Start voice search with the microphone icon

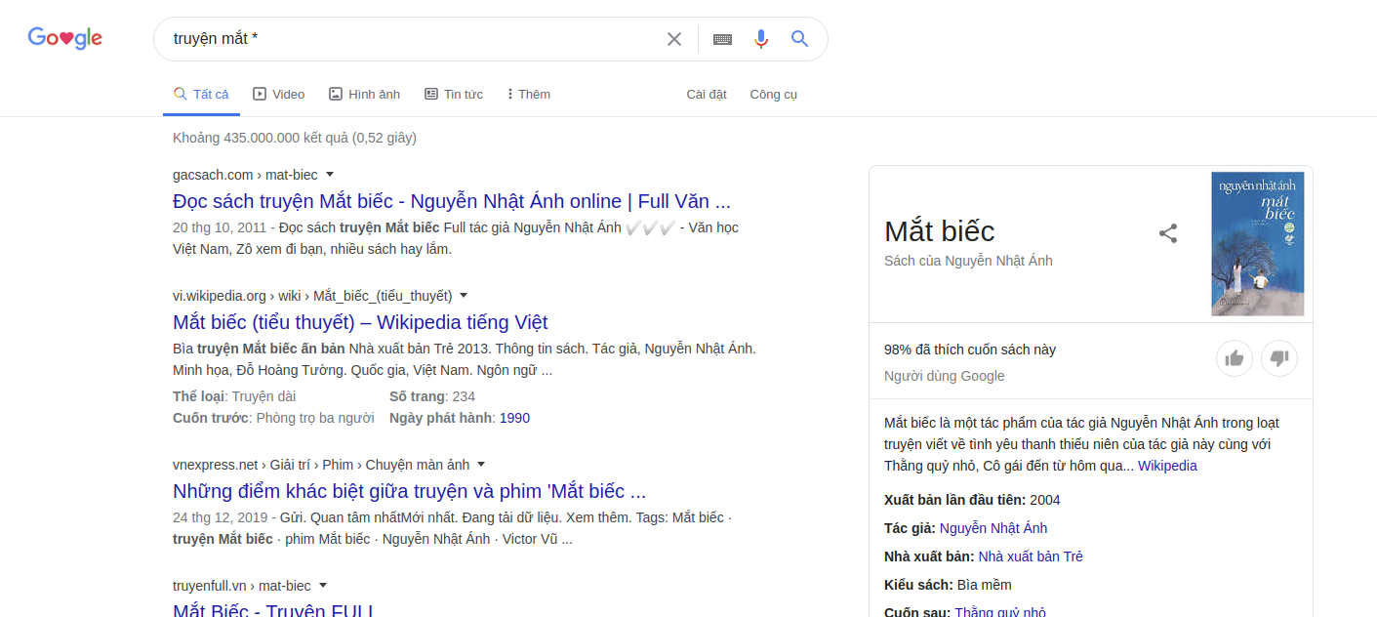[761, 39]
